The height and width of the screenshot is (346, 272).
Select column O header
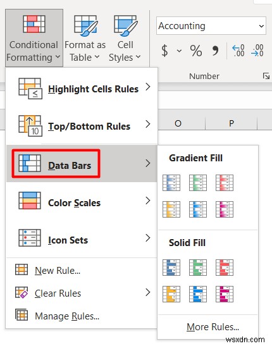point(178,123)
